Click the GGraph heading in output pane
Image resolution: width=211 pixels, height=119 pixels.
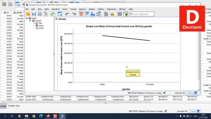click(x=62, y=19)
